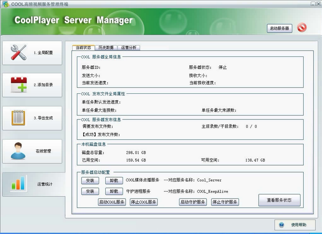Click the red stop circle icon
The image size is (322, 234).
[302, 28]
